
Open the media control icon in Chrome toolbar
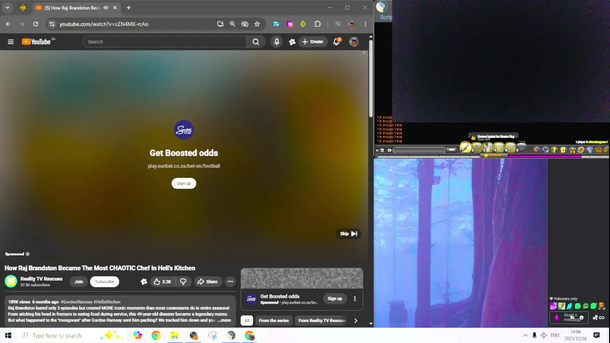(338, 24)
